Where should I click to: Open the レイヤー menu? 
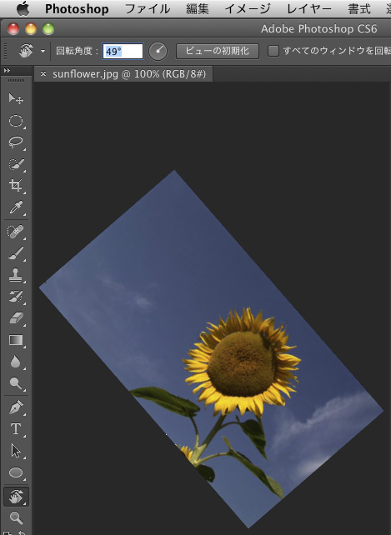(x=309, y=9)
